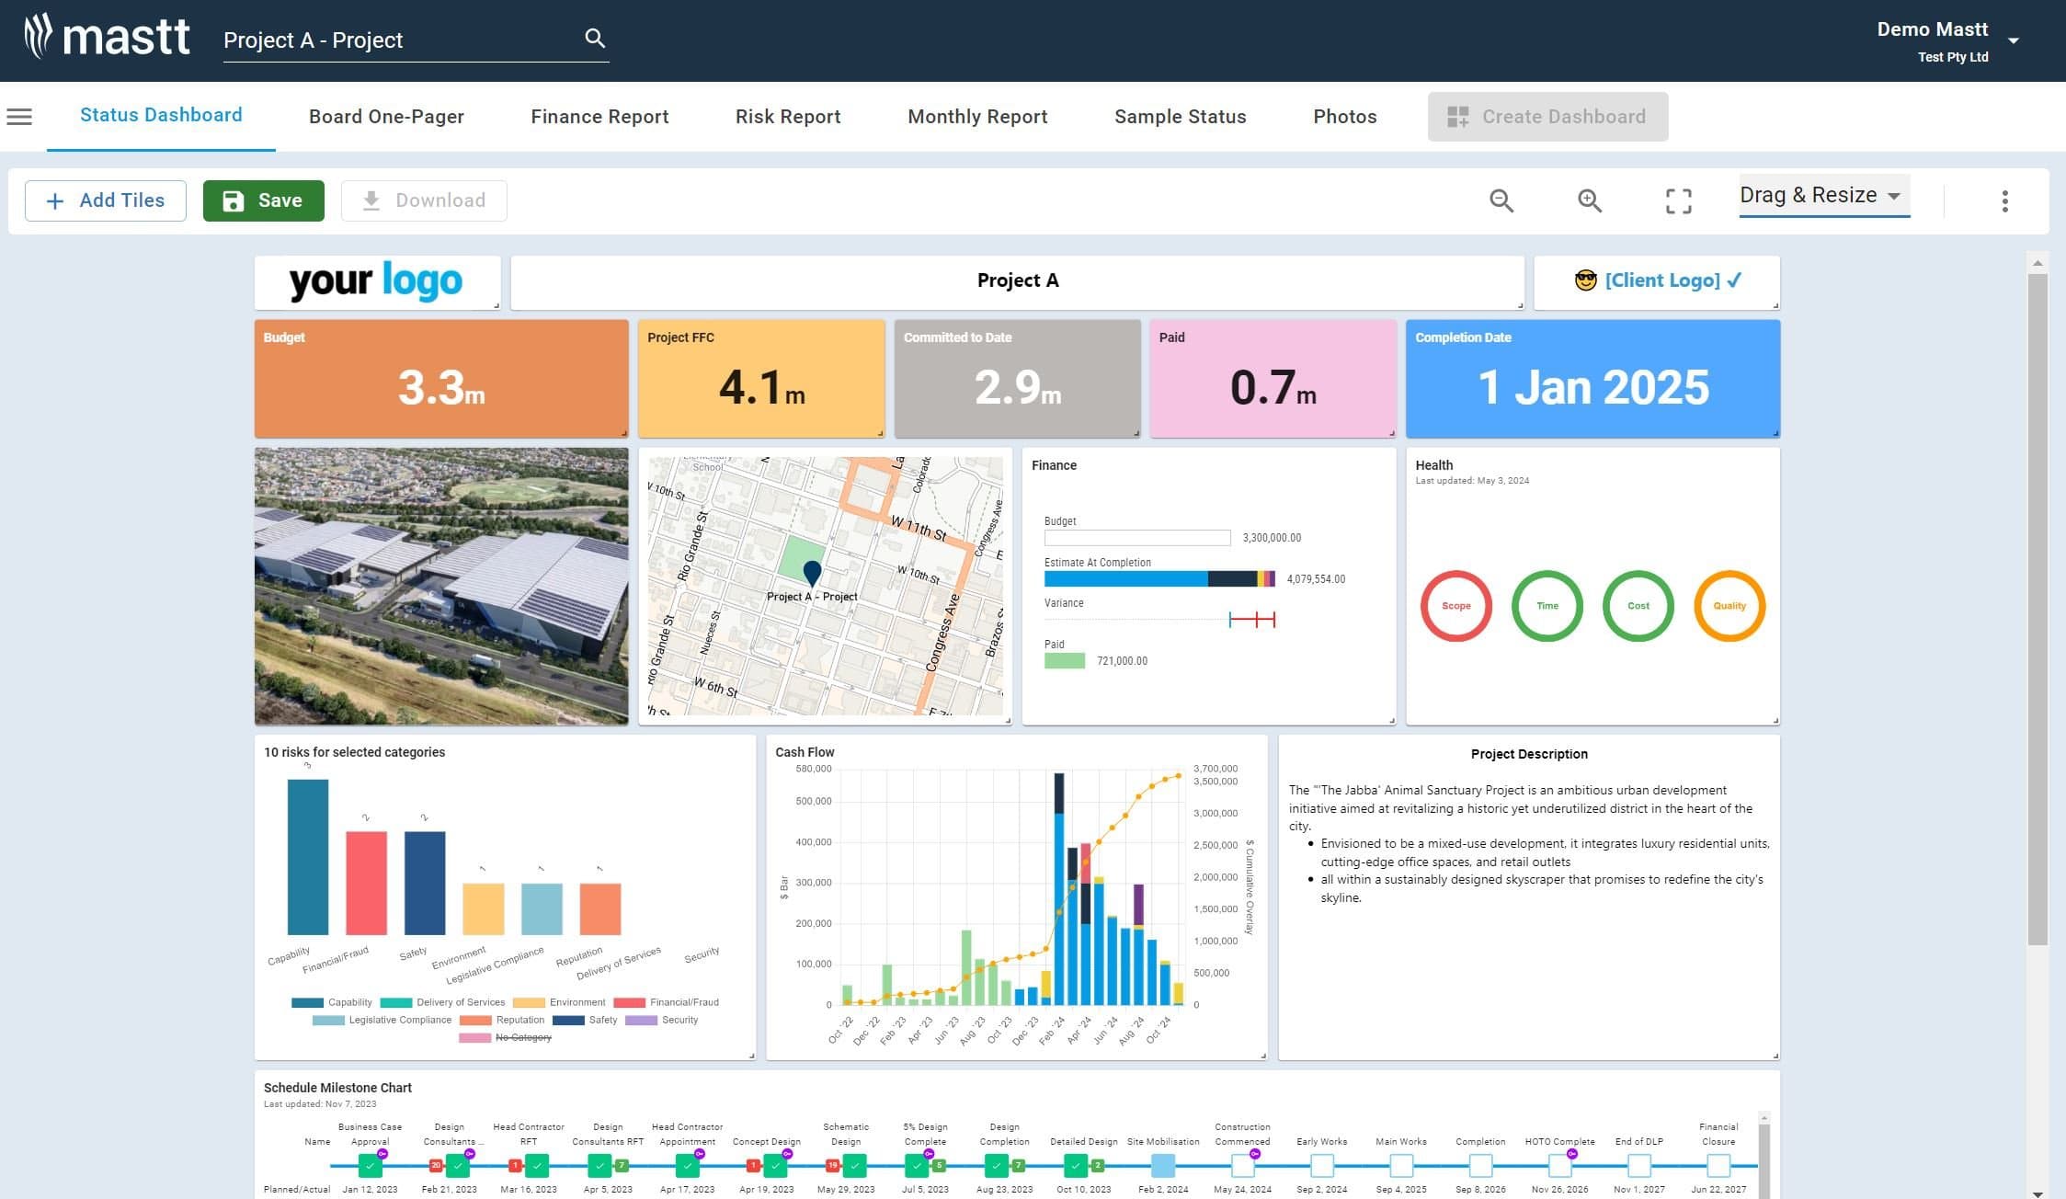Enter fullscreen dashboard mode
Screen dimensions: 2066x1199
point(1678,200)
